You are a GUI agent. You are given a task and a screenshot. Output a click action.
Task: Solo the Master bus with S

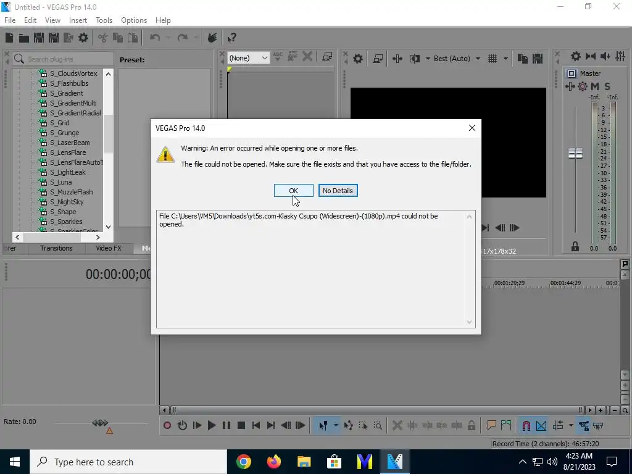(607, 86)
